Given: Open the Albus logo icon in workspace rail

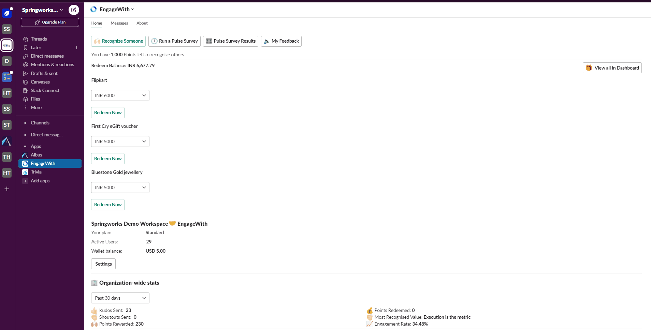Looking at the screenshot, I should tap(7, 141).
